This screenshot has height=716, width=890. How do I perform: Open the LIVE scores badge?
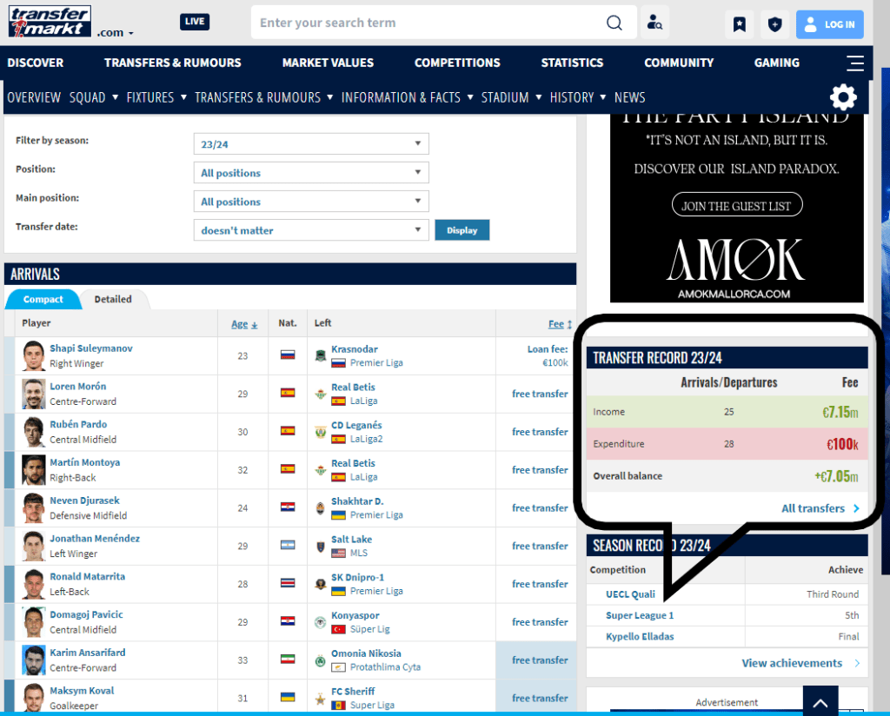195,22
